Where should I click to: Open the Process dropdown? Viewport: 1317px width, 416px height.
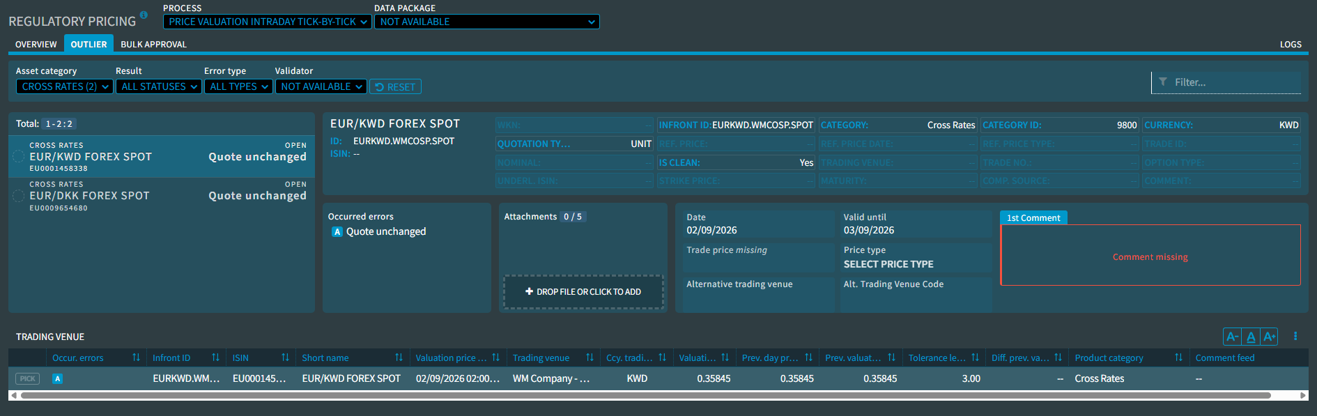click(x=267, y=22)
